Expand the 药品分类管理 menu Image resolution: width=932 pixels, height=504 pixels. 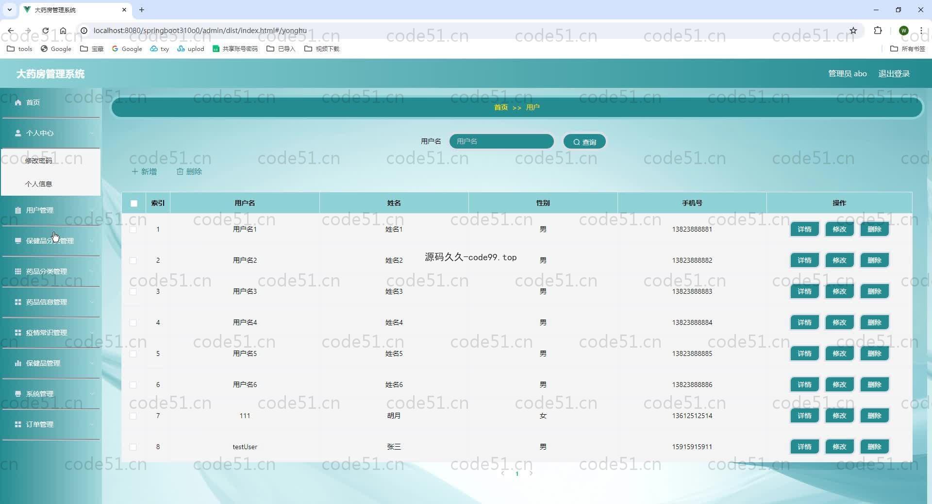pyautogui.click(x=50, y=271)
